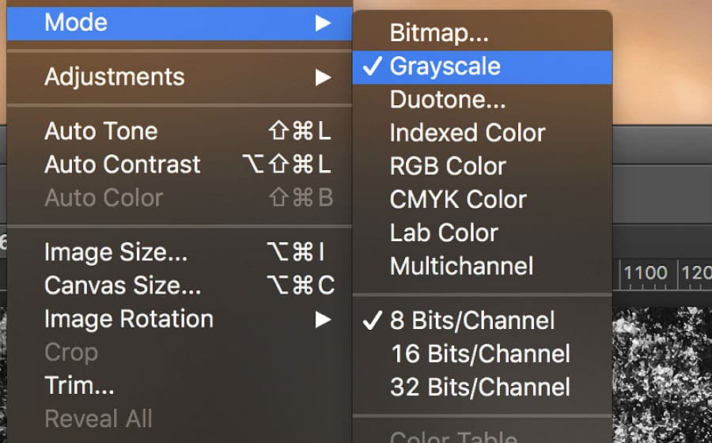Viewport: 712px width, 443px height.
Task: Switch to 32 Bits/Channel
Action: (x=480, y=387)
